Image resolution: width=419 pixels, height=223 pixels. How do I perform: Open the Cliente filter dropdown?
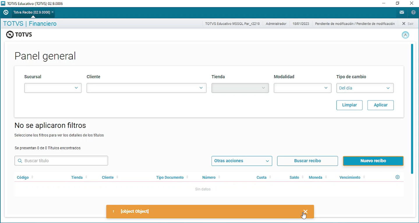pos(146,88)
